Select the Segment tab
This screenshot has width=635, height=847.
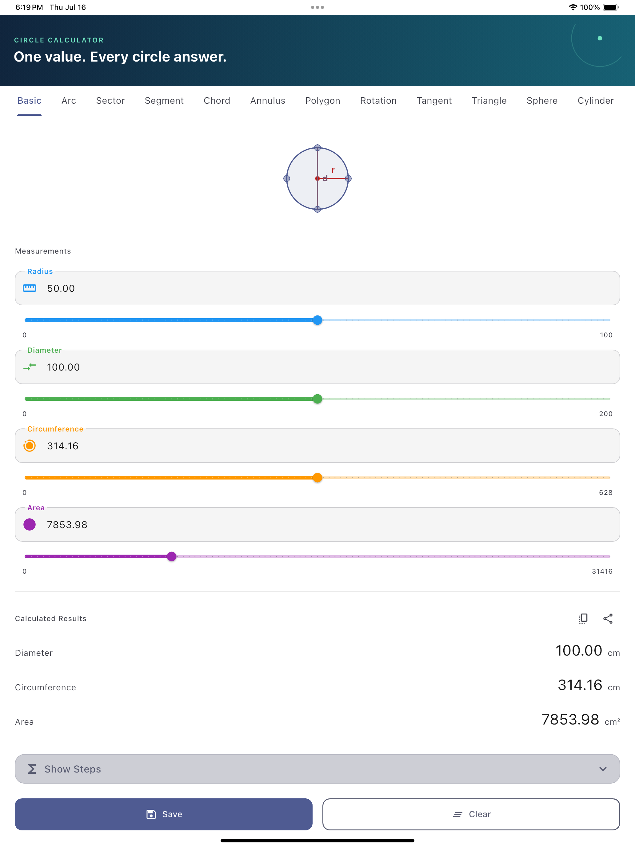164,101
